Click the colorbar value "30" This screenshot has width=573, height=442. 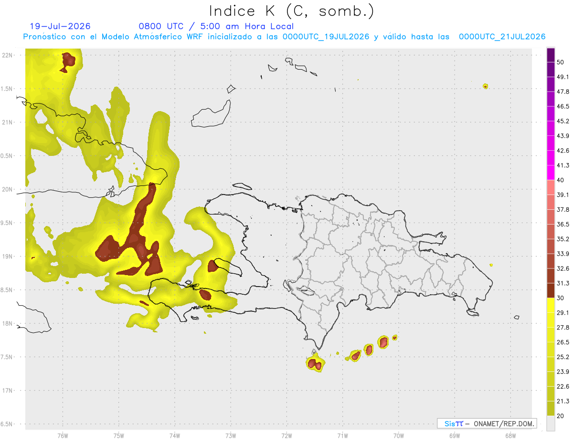pos(561,298)
